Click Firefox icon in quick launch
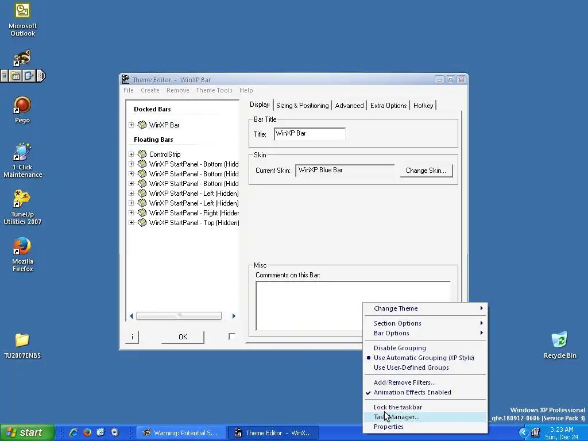Viewport: 588px width, 441px height. 87,432
